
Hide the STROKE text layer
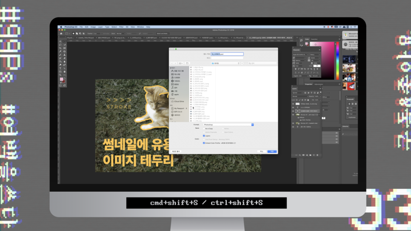pyautogui.click(x=293, y=107)
